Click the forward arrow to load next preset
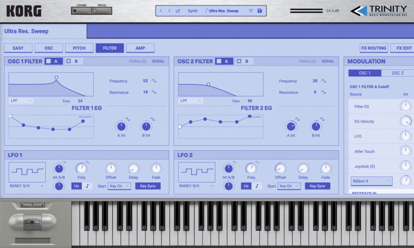Screen dimensions: 414x248 coord(169,11)
